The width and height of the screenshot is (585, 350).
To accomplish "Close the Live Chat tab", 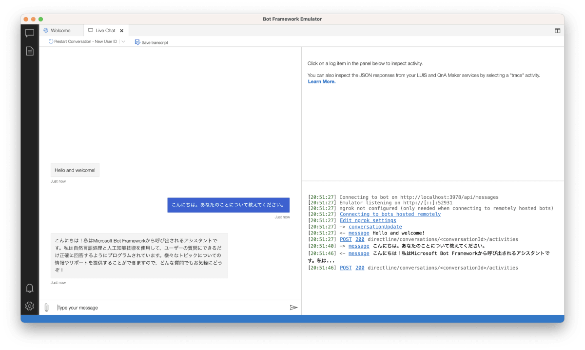I will [122, 31].
